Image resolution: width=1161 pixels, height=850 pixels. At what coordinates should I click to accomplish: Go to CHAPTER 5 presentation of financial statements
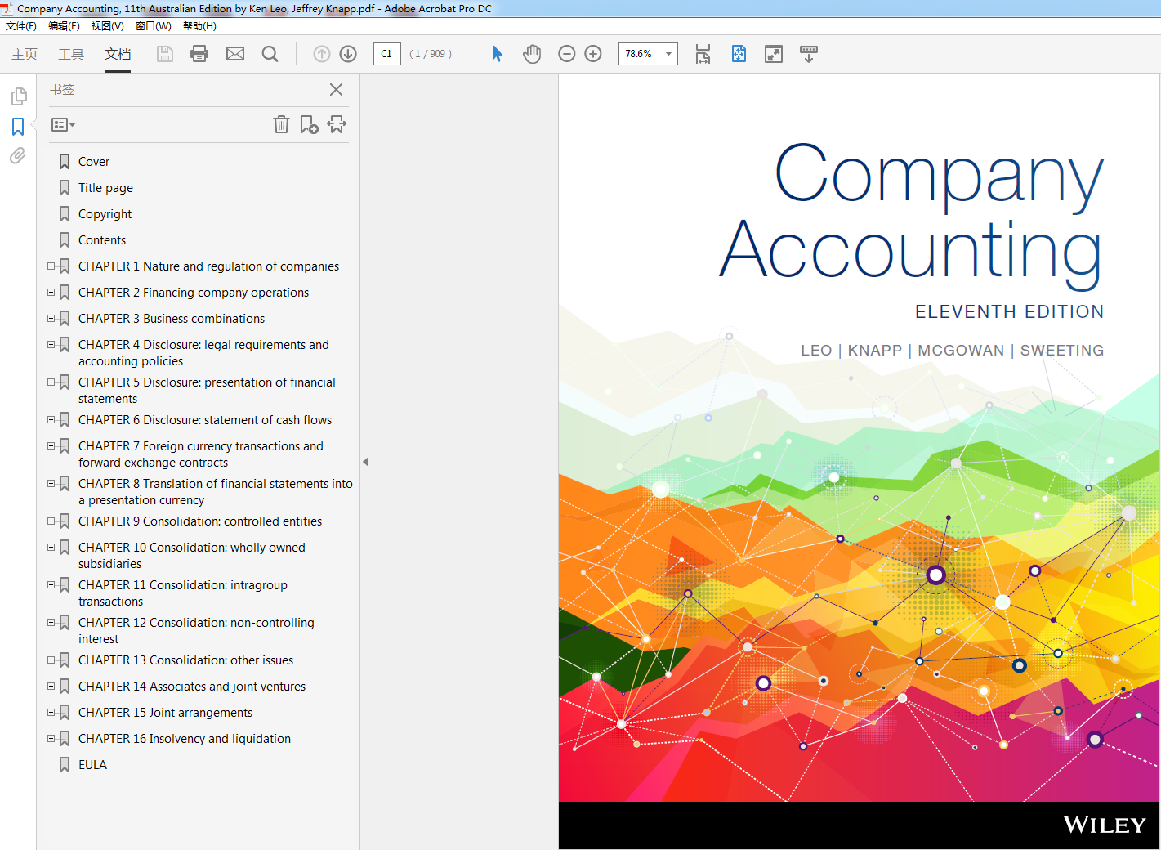[207, 391]
